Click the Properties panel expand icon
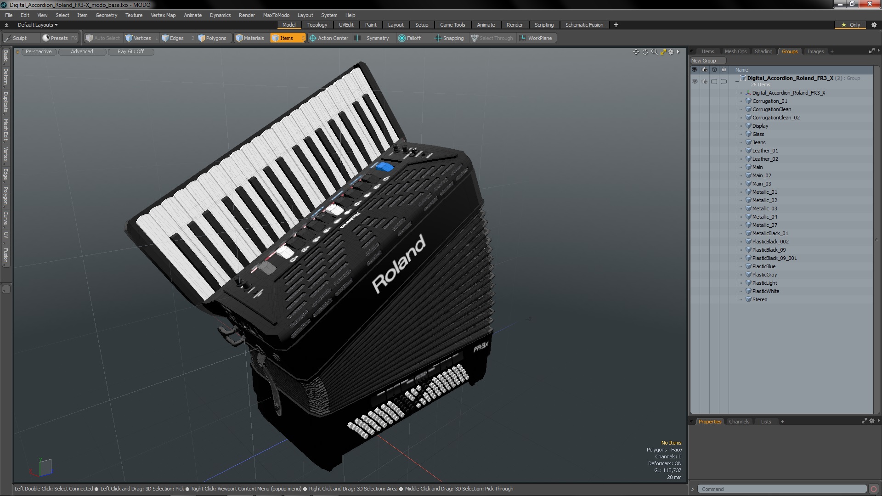The height and width of the screenshot is (496, 882). 864,421
